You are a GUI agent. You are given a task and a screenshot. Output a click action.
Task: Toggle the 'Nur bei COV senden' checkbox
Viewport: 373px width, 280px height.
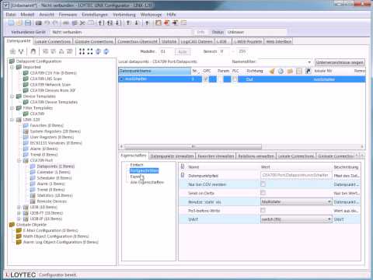pos(263,184)
